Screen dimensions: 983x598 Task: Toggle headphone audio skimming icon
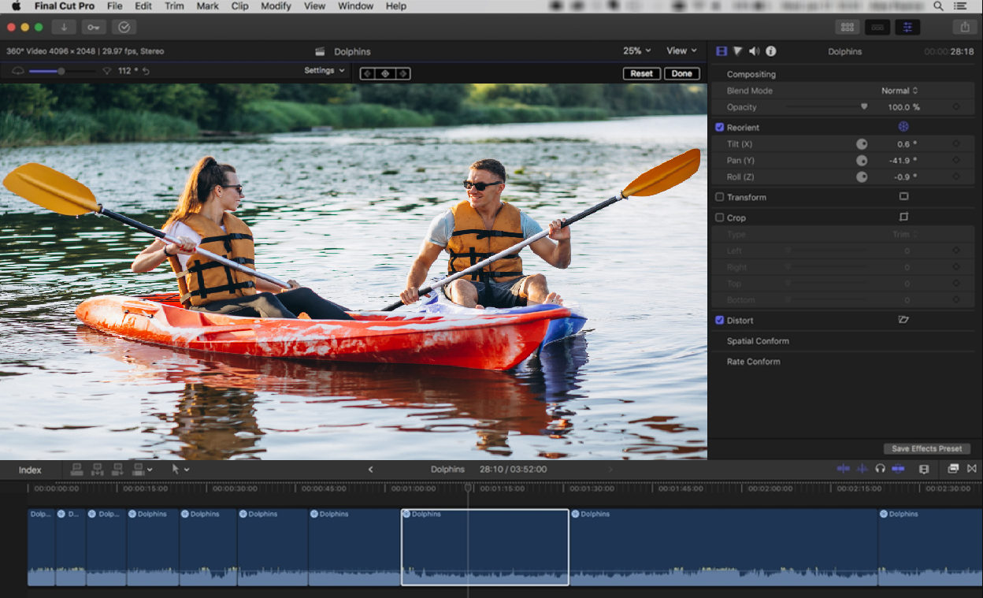click(880, 469)
